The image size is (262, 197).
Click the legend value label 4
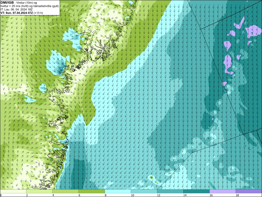[53, 195]
